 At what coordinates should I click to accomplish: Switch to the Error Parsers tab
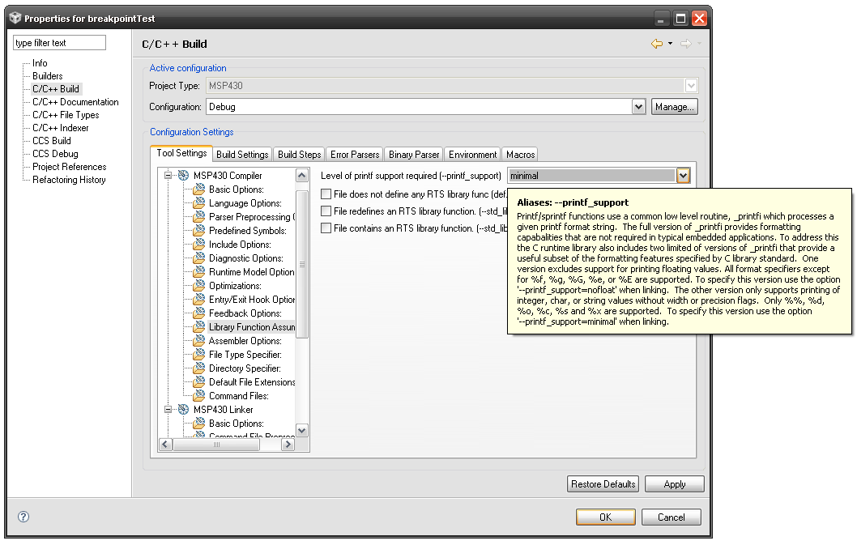point(355,155)
